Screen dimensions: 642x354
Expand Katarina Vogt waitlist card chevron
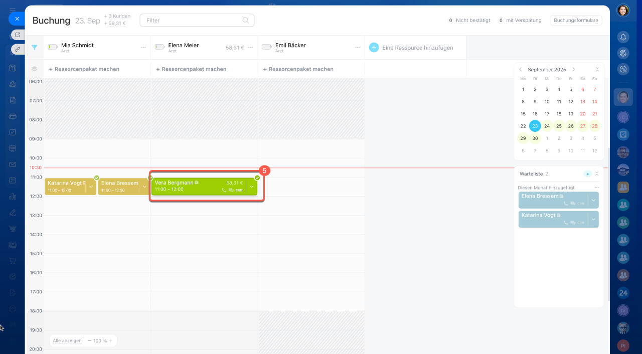(593, 219)
